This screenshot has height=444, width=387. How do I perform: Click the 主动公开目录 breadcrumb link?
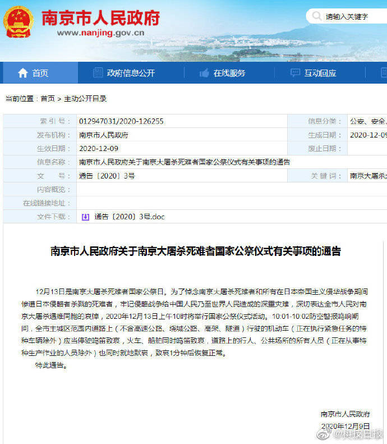[x=85, y=99]
